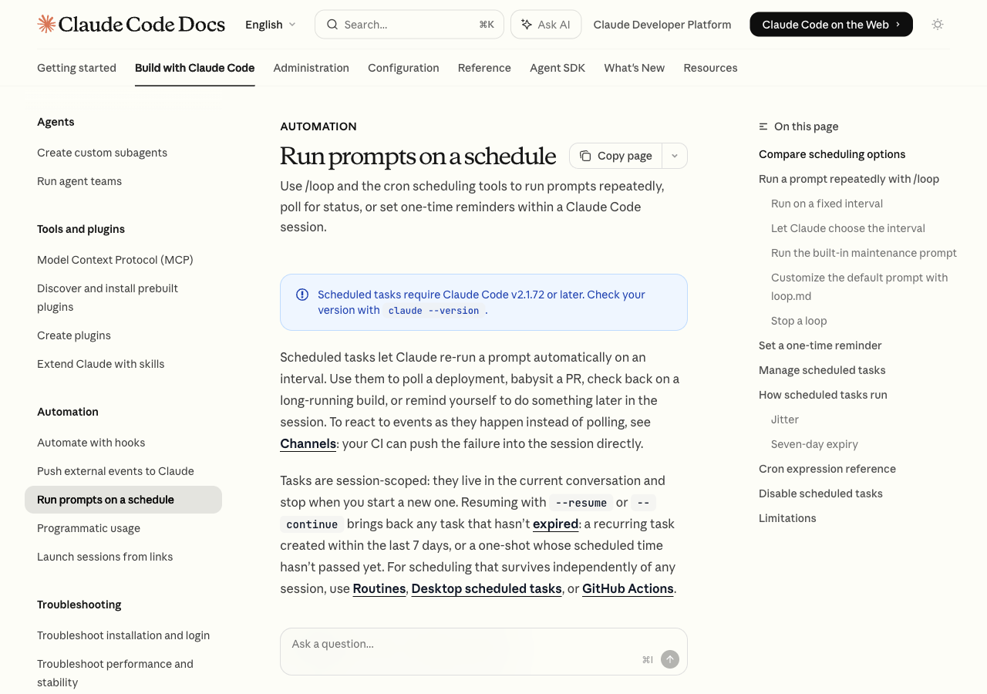The image size is (987, 694).
Task: Open Programmatic usage in sidebar
Action: (89, 528)
